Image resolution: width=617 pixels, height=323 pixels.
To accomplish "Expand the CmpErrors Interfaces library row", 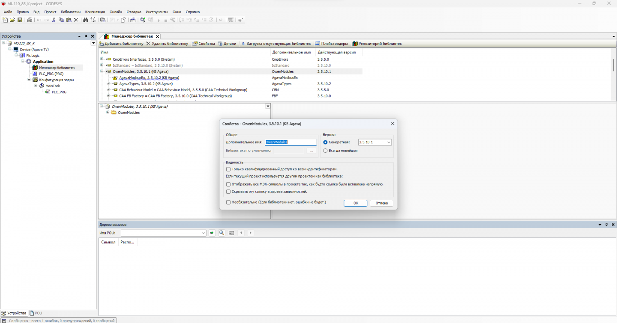I will pos(102,59).
